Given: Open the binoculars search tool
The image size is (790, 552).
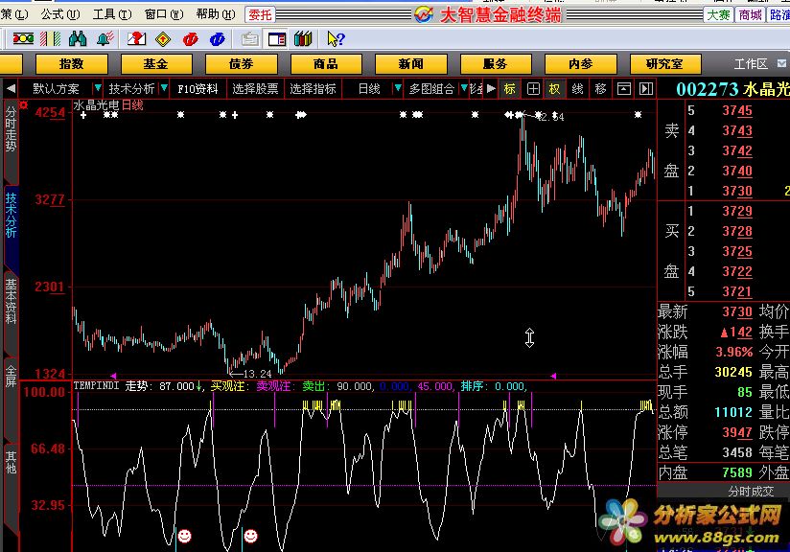Looking at the screenshot, I should 78,38.
